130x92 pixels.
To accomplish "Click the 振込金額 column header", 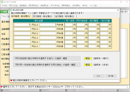I will click(39, 21).
